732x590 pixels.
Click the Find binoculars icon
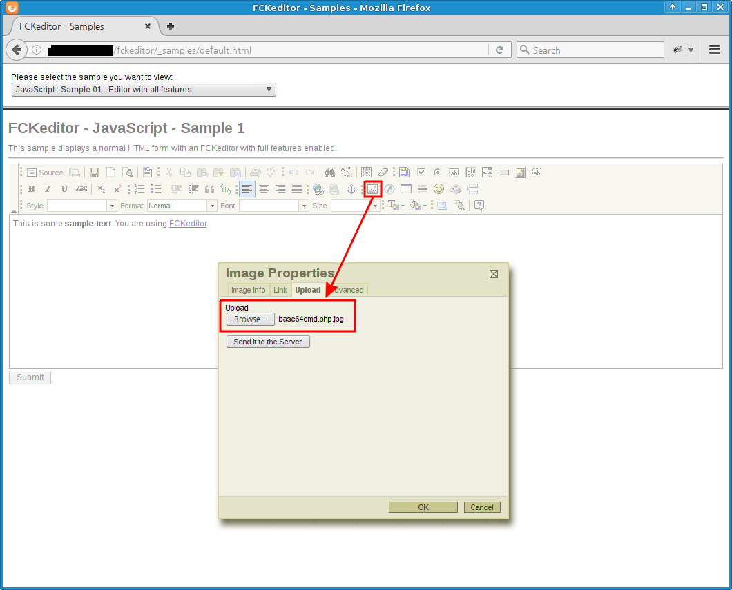coord(329,173)
